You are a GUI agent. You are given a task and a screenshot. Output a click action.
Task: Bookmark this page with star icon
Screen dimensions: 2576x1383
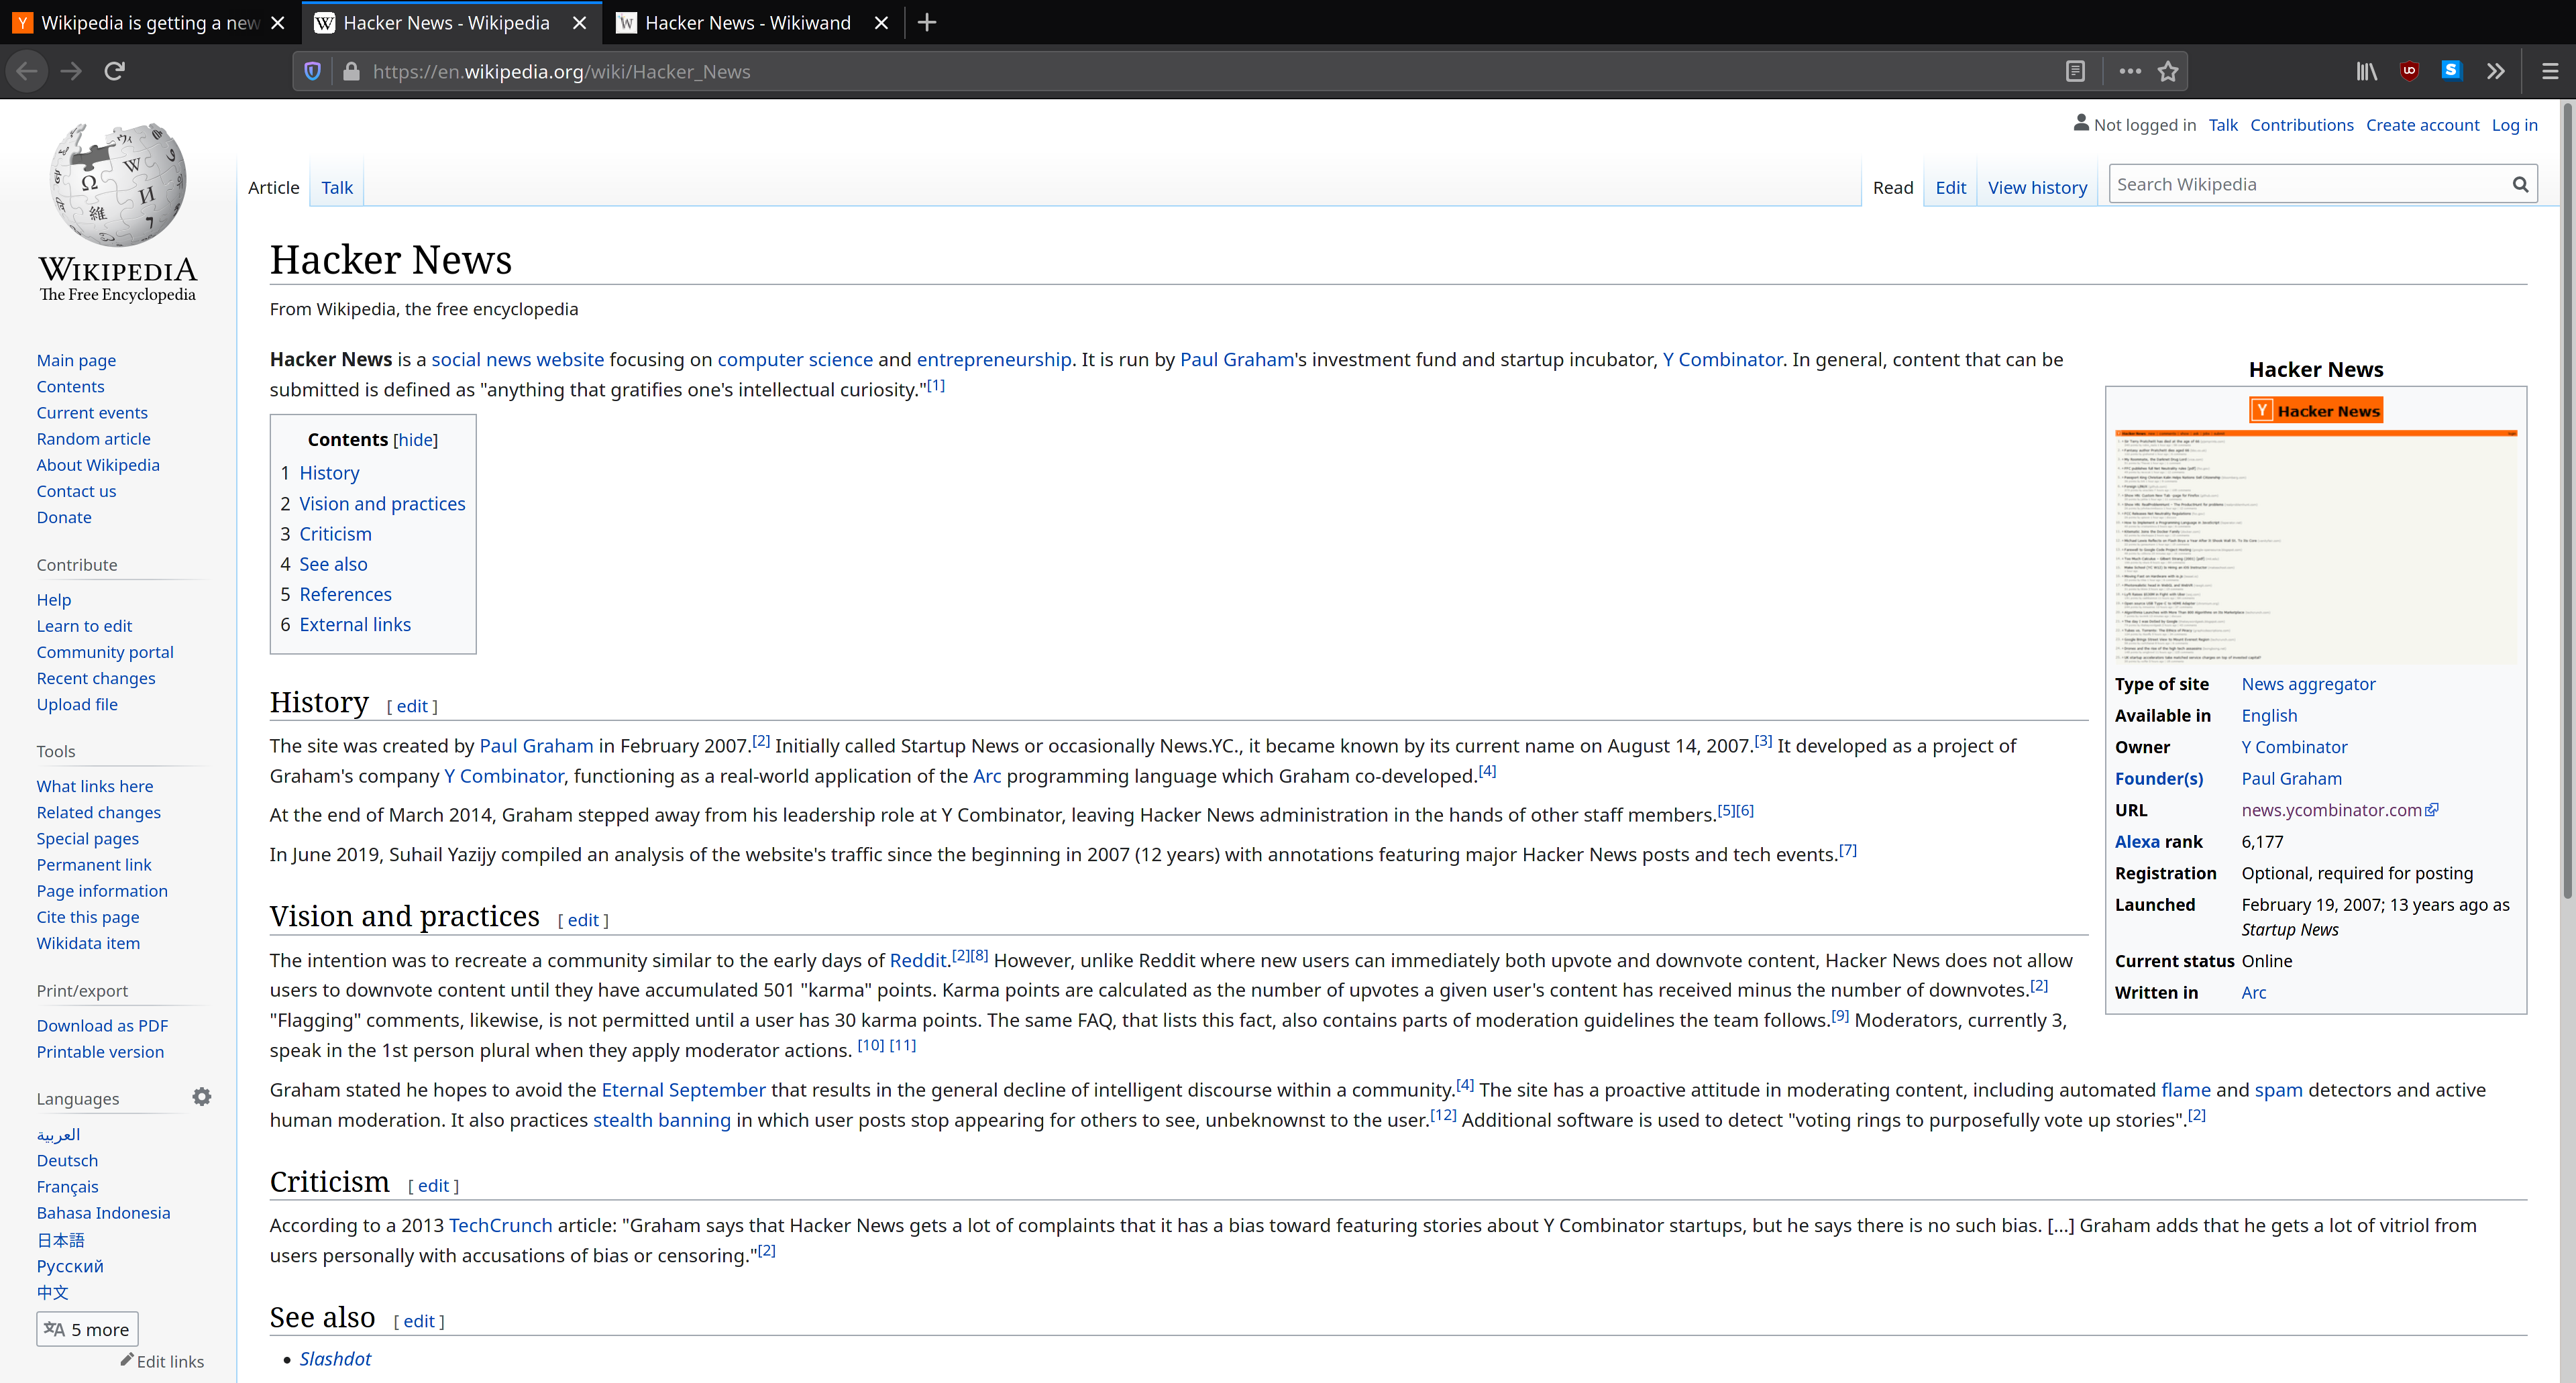pos(2167,71)
